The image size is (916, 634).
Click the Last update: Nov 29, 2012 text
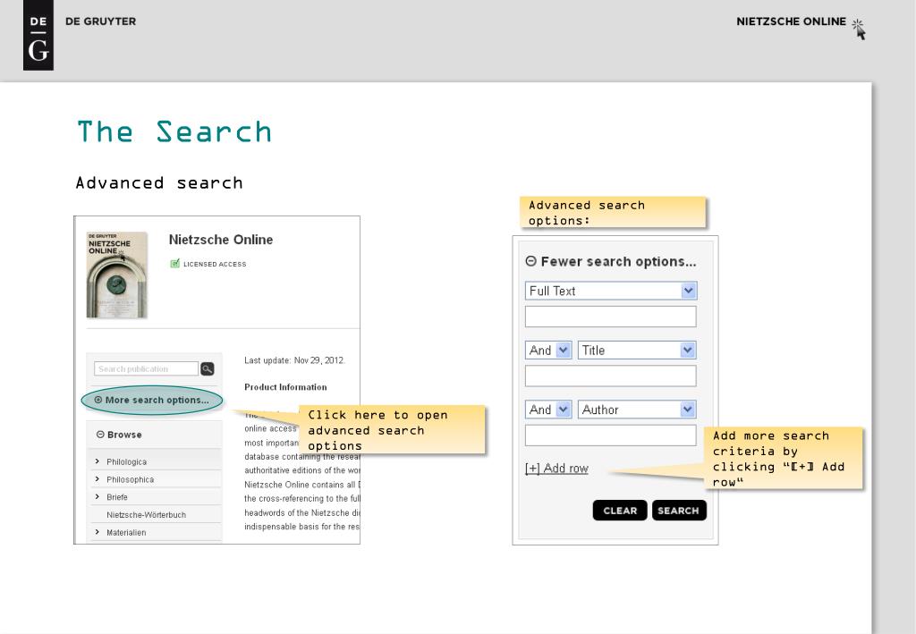tap(295, 360)
